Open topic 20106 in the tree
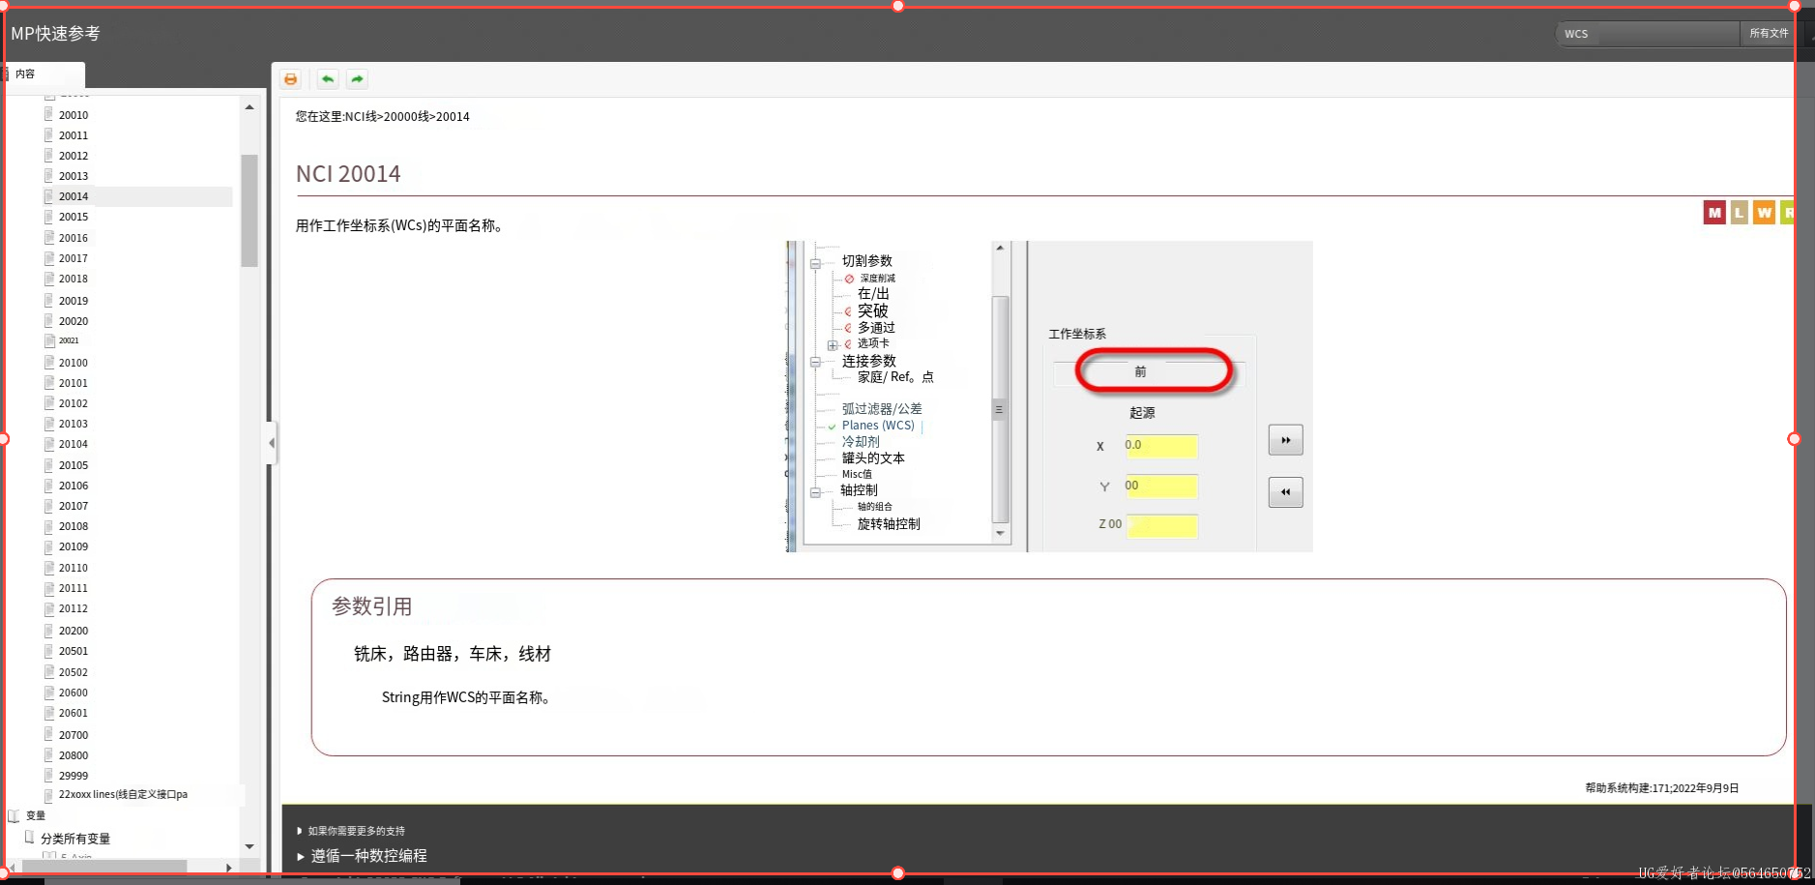This screenshot has height=885, width=1815. tap(73, 486)
